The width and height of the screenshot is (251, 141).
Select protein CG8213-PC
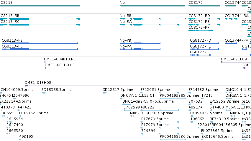click(40, 49)
